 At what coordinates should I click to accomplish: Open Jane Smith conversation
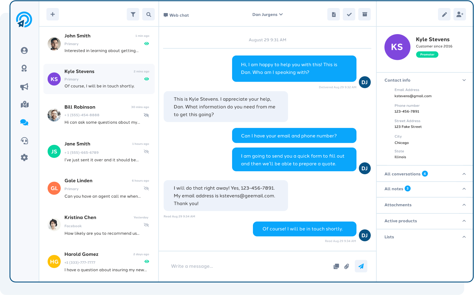[99, 152]
